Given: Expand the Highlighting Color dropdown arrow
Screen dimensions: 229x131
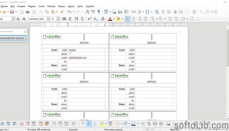Looking at the screenshot, I should (x=122, y=19).
